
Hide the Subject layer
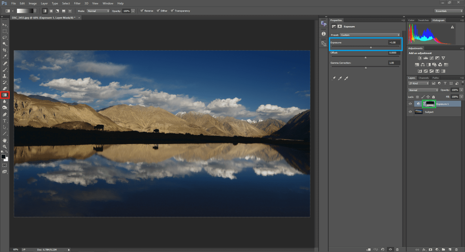click(x=410, y=112)
